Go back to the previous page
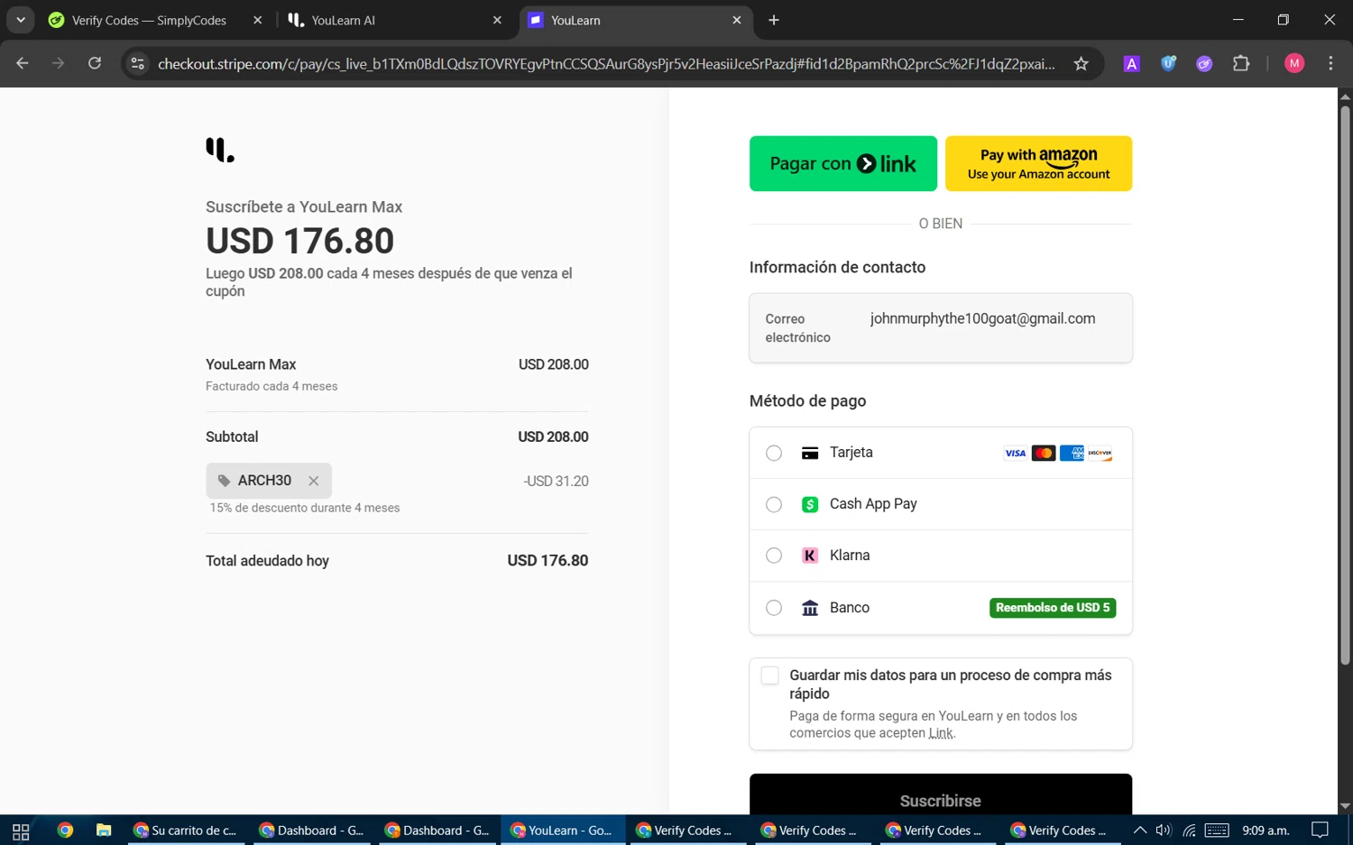The height and width of the screenshot is (845, 1353). coord(23,63)
